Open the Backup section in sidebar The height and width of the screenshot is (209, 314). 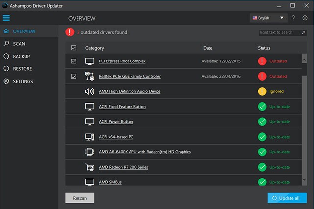click(x=22, y=56)
